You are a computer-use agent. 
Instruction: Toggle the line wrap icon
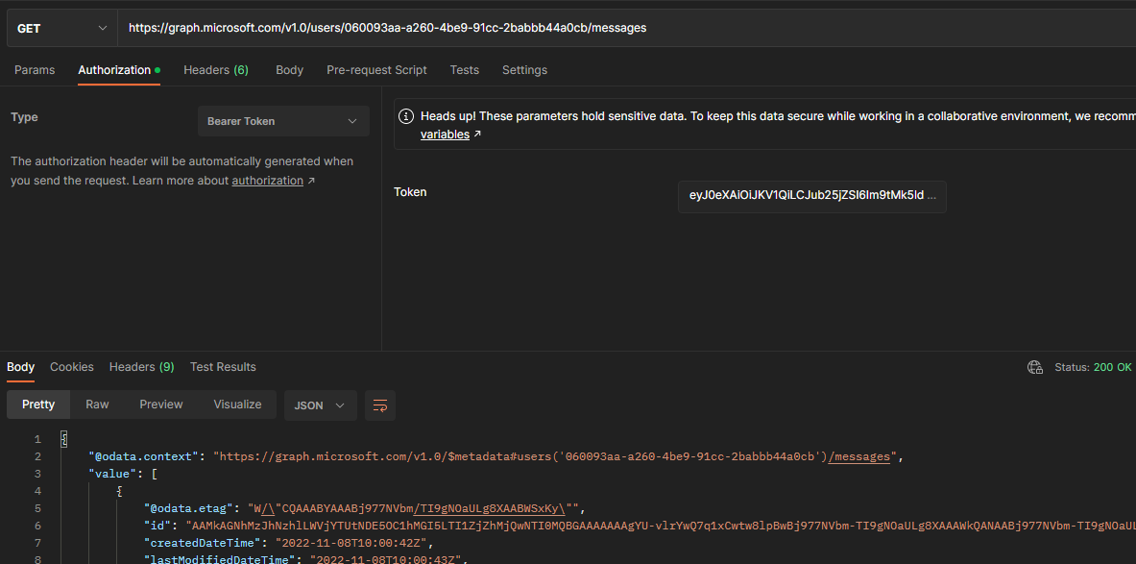pos(380,405)
